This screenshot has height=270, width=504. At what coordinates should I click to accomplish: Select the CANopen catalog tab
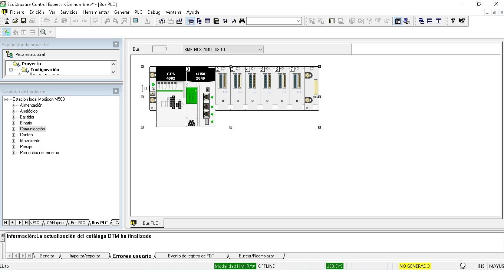(55, 223)
